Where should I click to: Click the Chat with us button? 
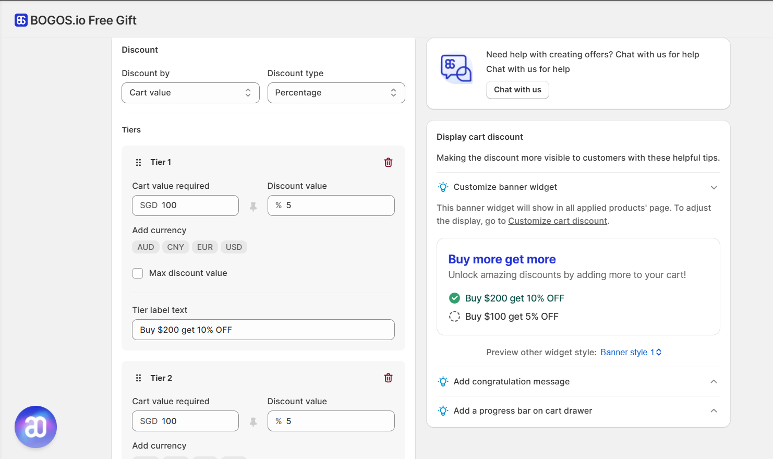517,90
